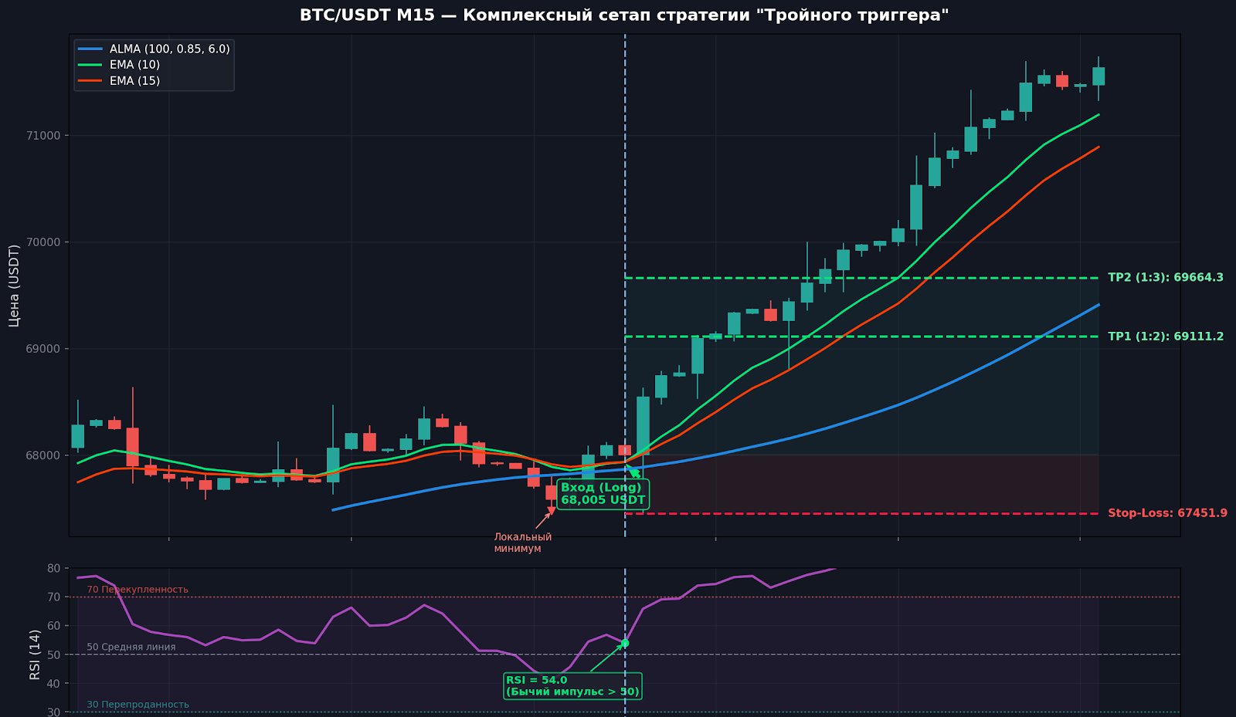Click the "RSI = 54.0" annotation box

572,686
